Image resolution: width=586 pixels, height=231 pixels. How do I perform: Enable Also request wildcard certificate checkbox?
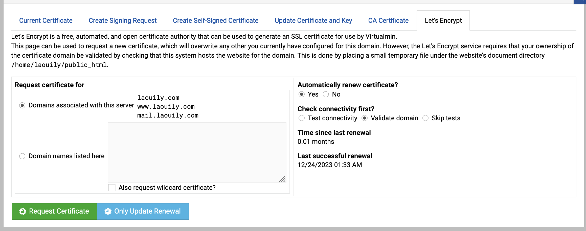112,188
